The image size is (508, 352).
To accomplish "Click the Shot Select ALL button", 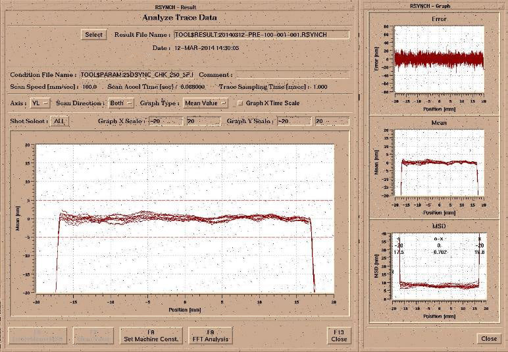I will [x=59, y=122].
